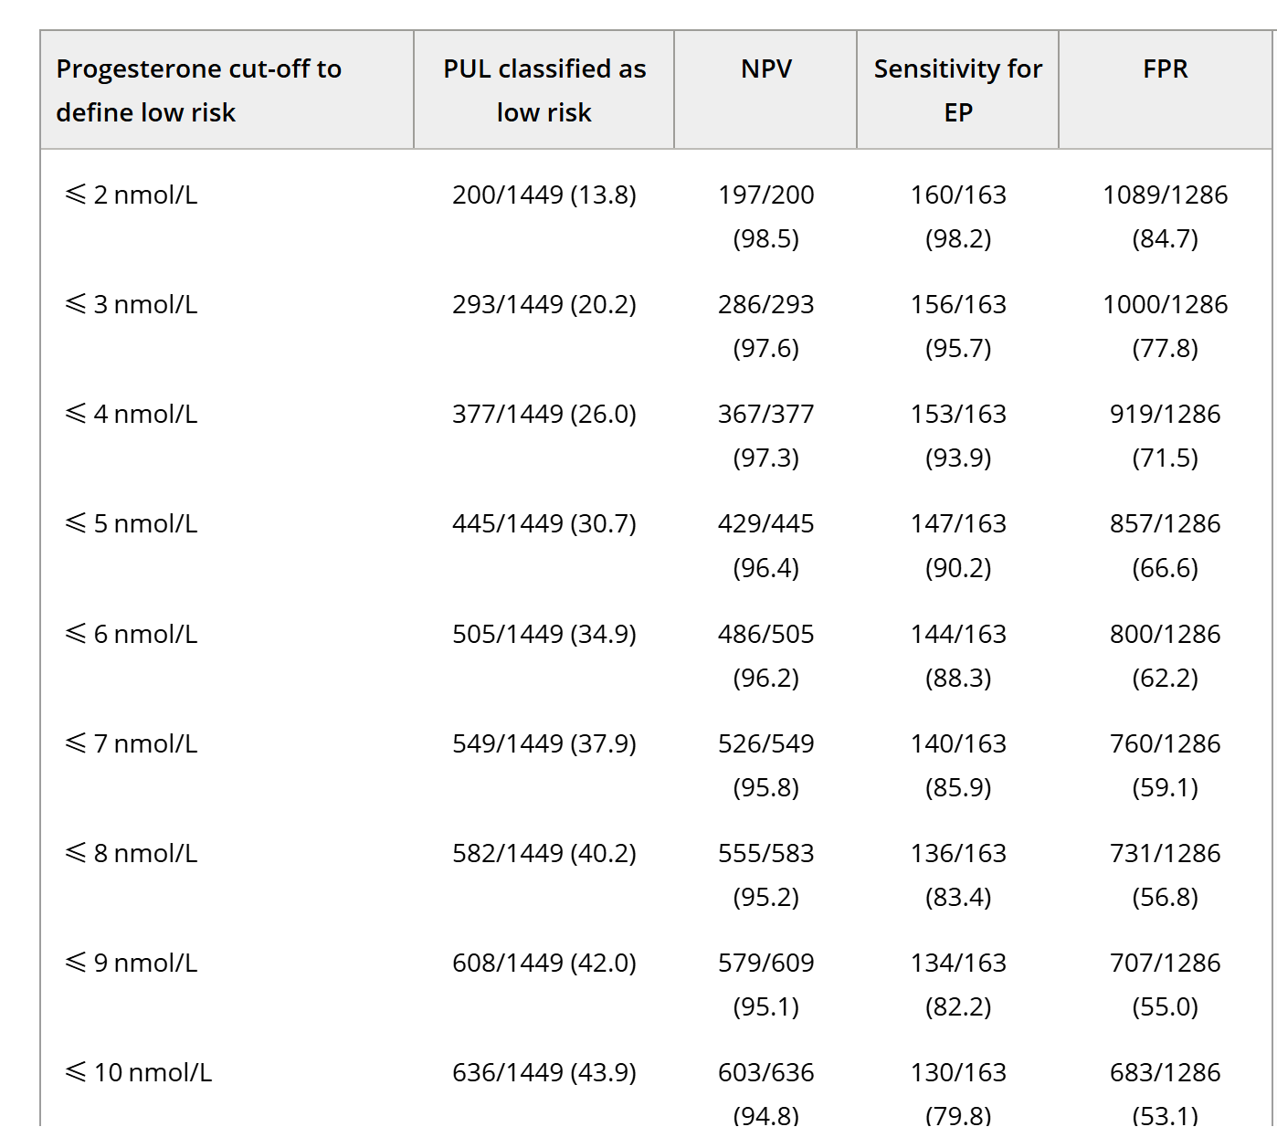Image resolution: width=1277 pixels, height=1127 pixels.
Task: Click the ≤ 10 nmol/L row label
Action: (x=139, y=1072)
